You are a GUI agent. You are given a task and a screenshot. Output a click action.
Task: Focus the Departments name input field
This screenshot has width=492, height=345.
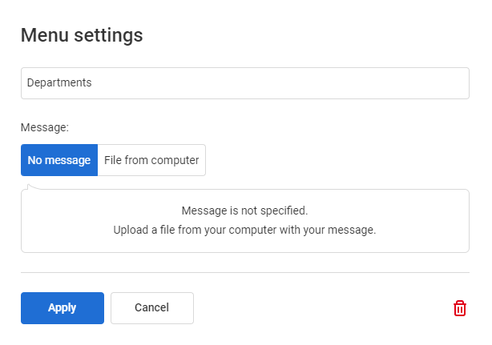tap(245, 83)
